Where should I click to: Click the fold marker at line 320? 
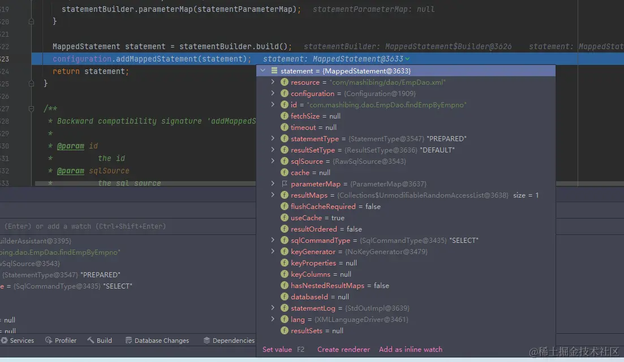(32, 21)
